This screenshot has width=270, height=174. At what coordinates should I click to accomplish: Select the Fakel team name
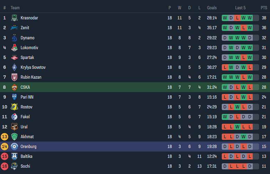[25, 117]
